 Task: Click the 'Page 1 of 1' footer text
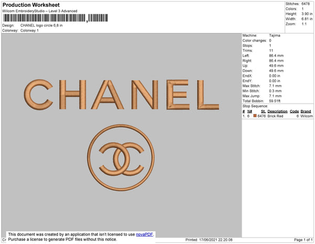303,240
